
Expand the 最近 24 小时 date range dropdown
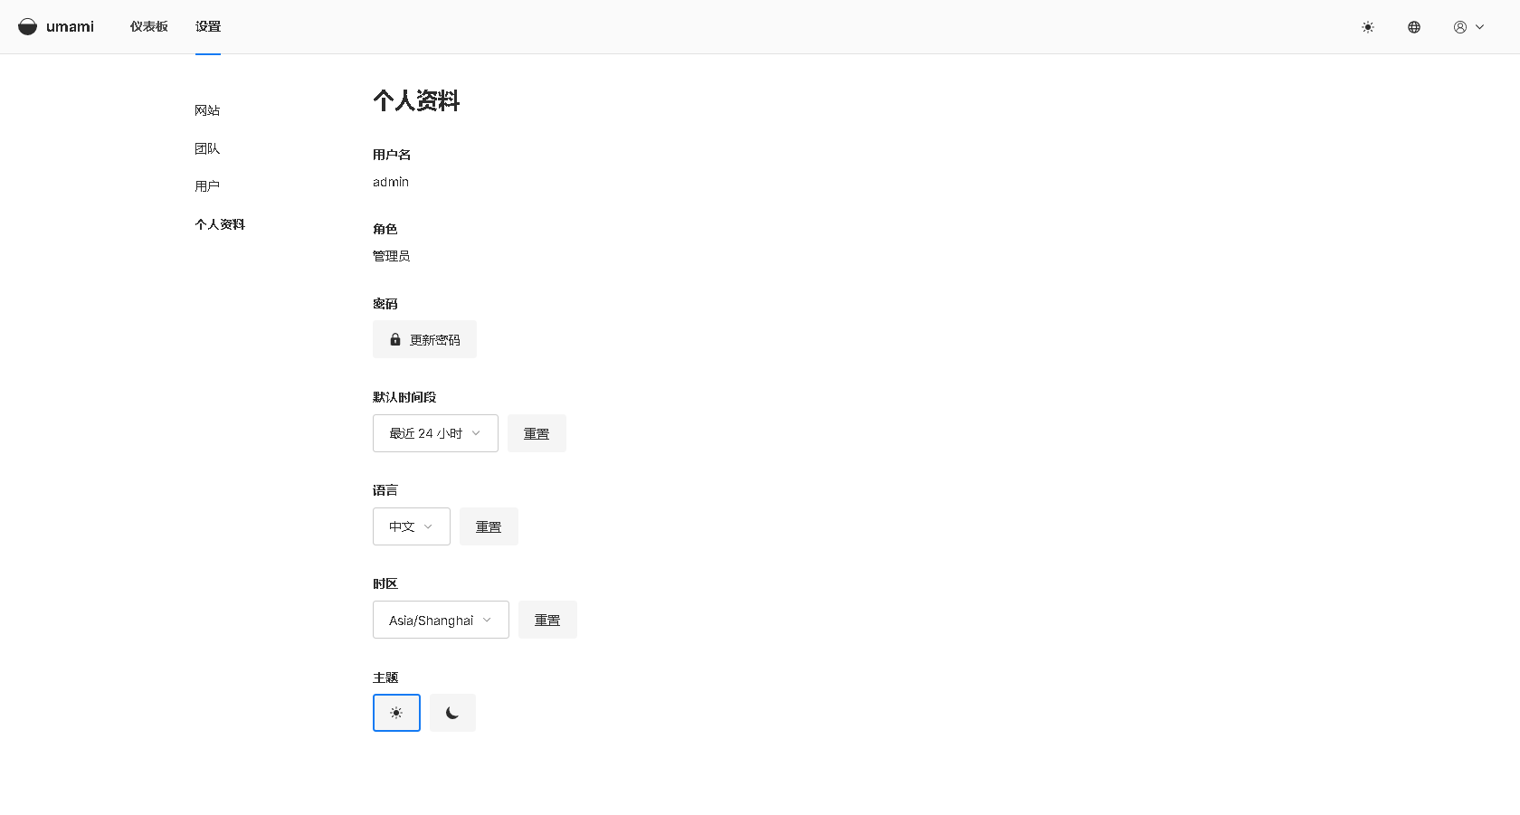tap(435, 433)
